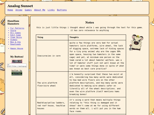Screen dimensions: 154x115
Task: Click the 'i'm honestly surprised' thoughts cell
Action: coord(97,84)
